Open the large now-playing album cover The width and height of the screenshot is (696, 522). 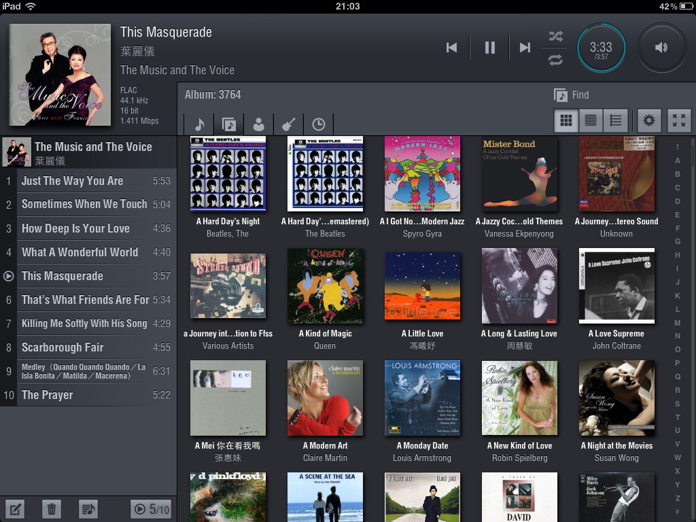coord(60,75)
